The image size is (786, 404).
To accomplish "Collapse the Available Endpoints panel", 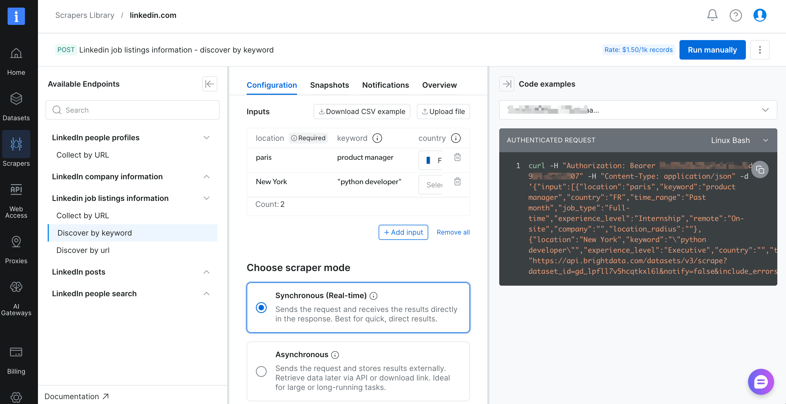I will coord(210,84).
